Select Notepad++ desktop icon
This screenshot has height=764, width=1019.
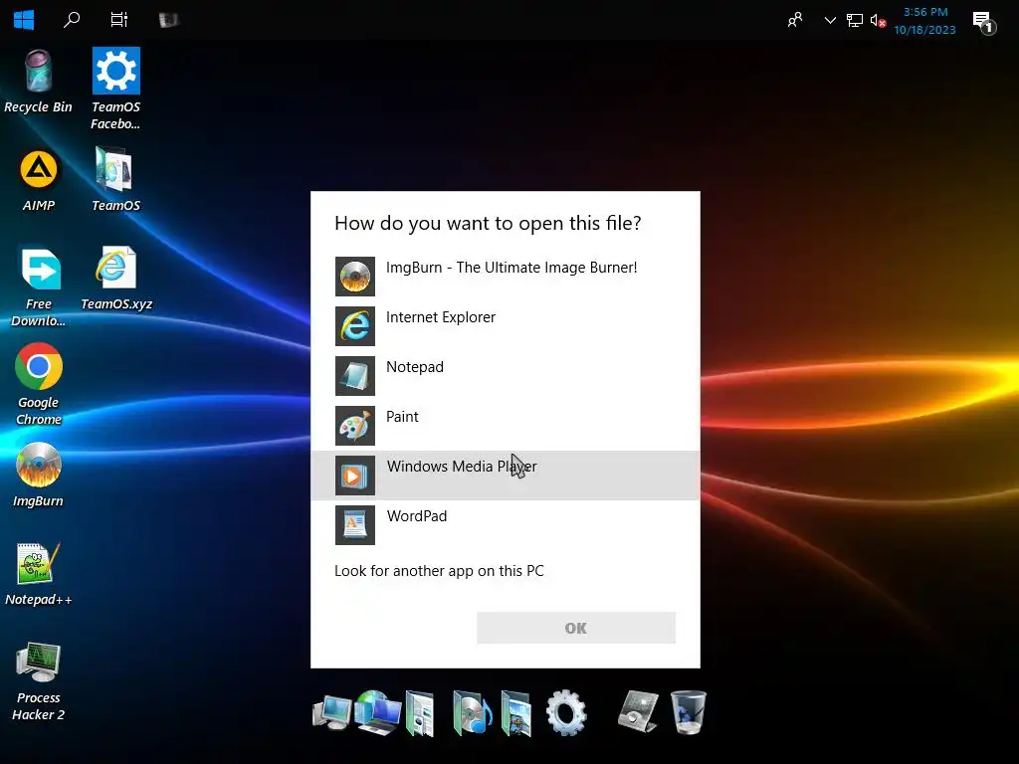pyautogui.click(x=39, y=574)
